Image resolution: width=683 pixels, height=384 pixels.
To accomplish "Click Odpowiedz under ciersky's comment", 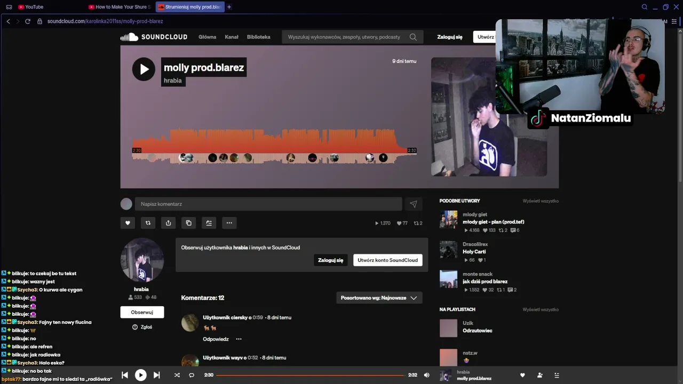I will [x=216, y=339].
